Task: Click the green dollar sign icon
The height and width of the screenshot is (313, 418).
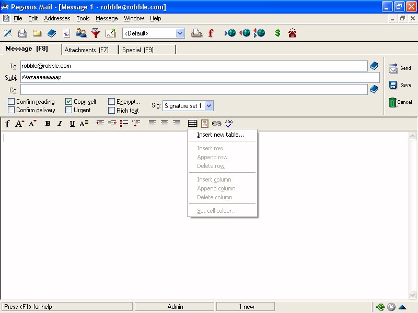Action: (x=277, y=33)
